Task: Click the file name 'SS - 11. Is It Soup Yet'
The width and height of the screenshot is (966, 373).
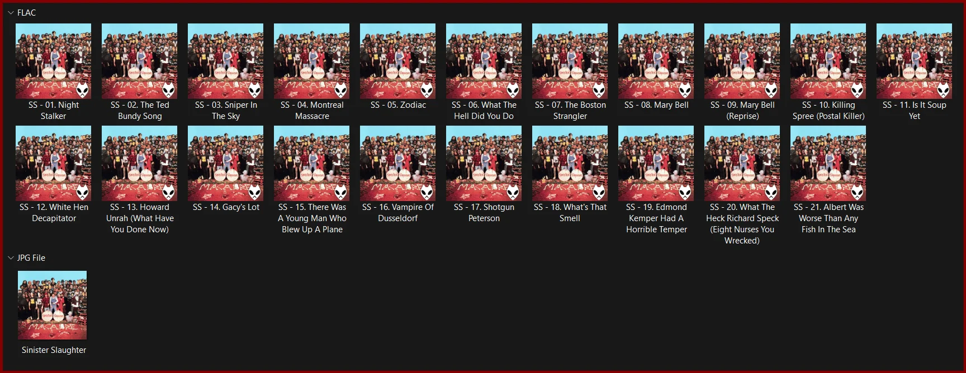Action: coord(915,111)
